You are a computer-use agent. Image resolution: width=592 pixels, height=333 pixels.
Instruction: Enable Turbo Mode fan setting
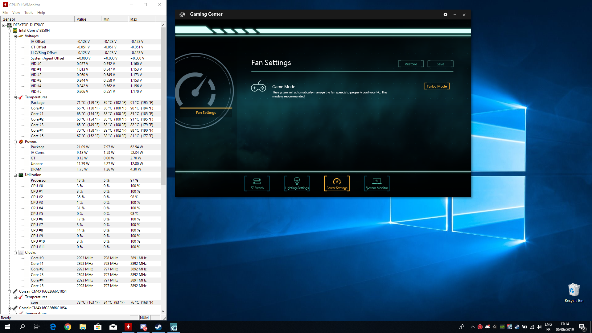pyautogui.click(x=437, y=86)
